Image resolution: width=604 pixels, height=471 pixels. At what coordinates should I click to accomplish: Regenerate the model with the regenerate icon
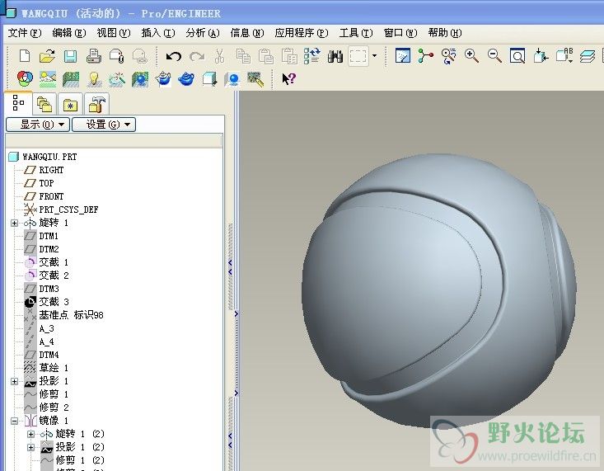click(312, 56)
